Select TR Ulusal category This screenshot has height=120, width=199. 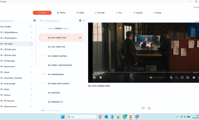pos(17,72)
